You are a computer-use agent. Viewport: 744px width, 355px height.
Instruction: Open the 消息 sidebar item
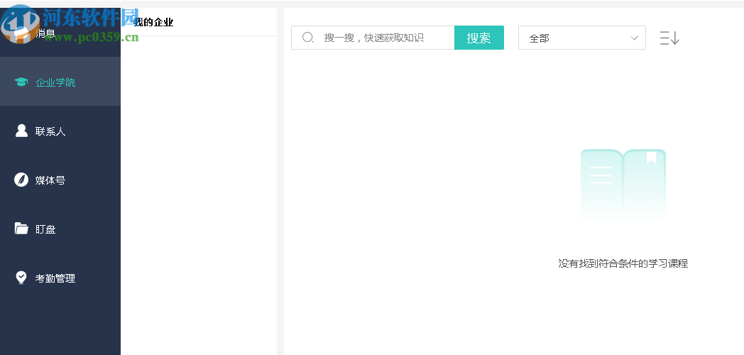pyautogui.click(x=60, y=33)
